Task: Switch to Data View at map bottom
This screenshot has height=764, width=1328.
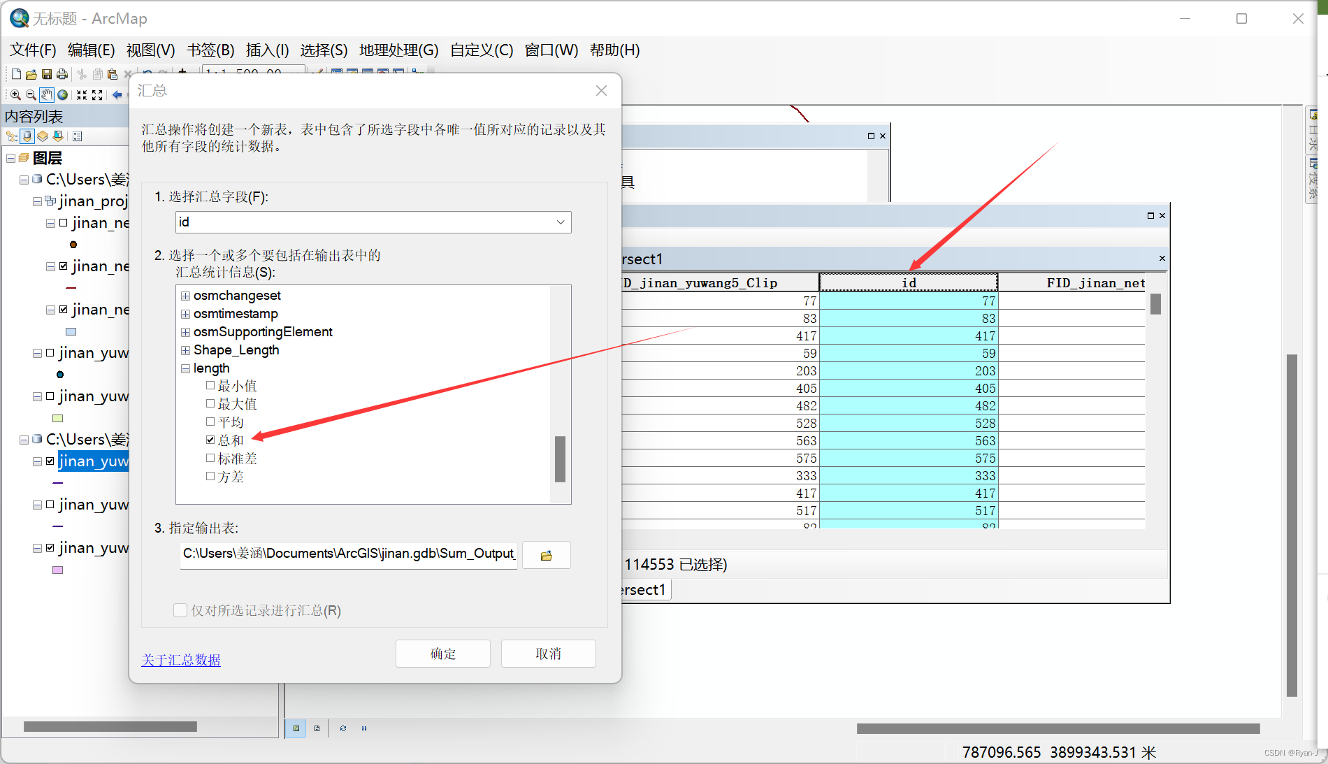Action: [296, 728]
